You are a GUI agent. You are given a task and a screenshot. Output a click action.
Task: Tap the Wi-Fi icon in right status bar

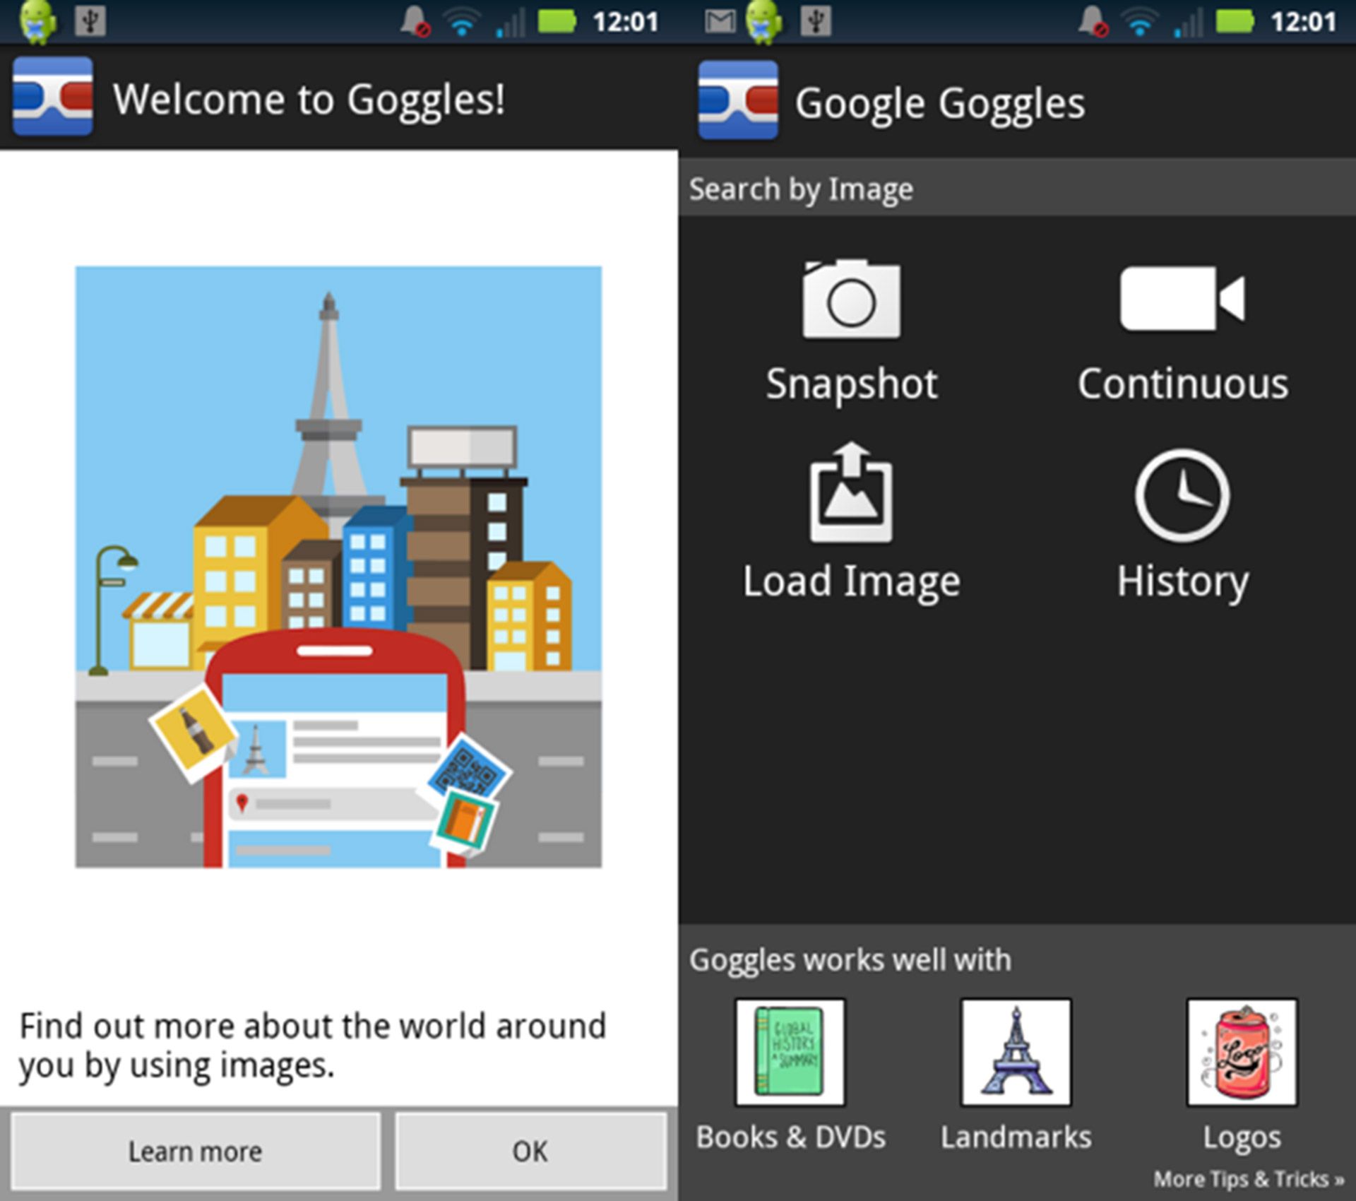[x=1139, y=23]
